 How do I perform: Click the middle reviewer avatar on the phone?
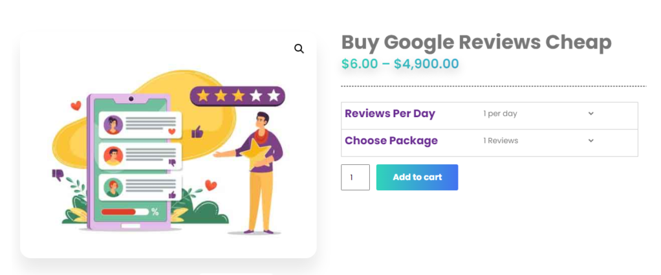click(x=113, y=155)
